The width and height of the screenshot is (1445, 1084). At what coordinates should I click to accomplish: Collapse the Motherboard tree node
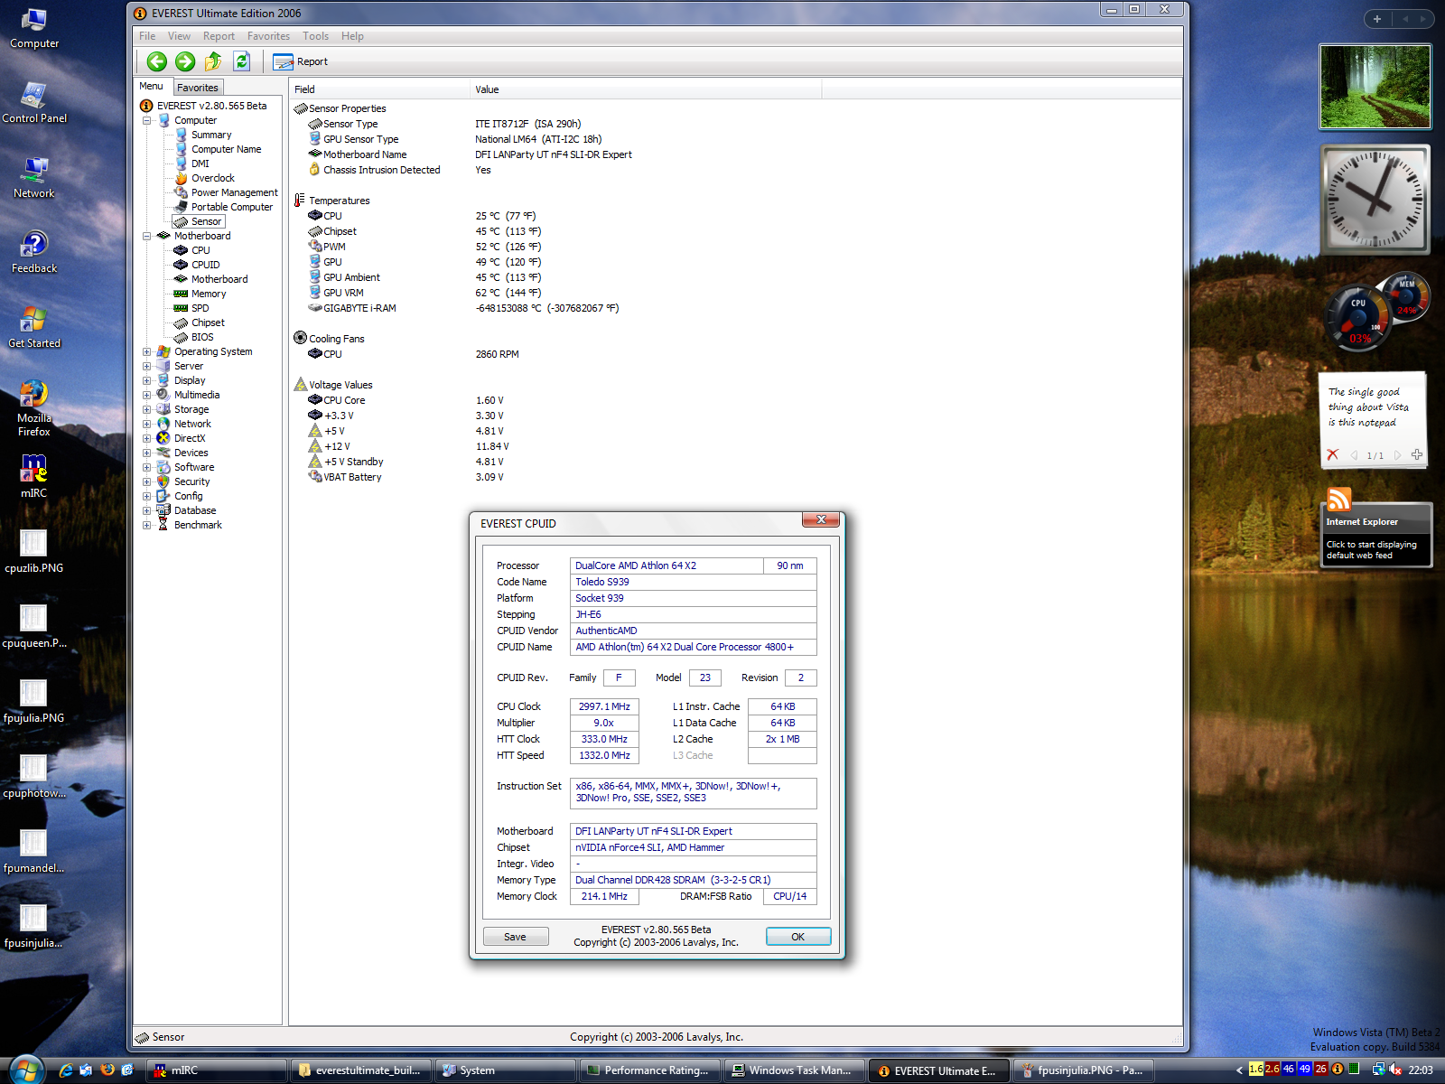click(x=147, y=237)
